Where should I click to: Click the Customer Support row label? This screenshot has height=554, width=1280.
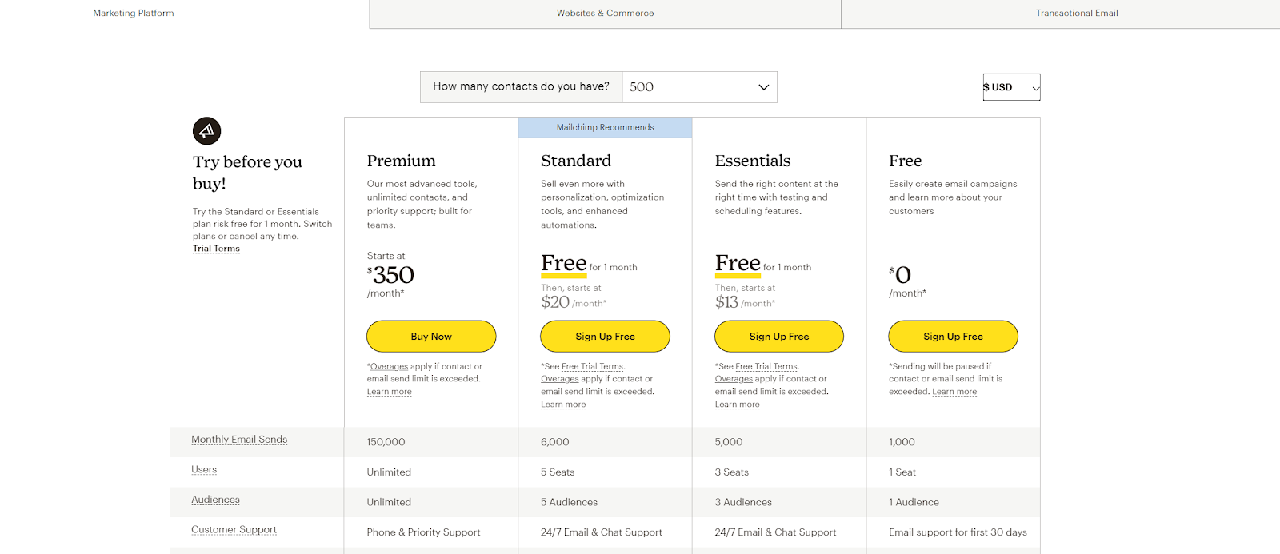(234, 530)
